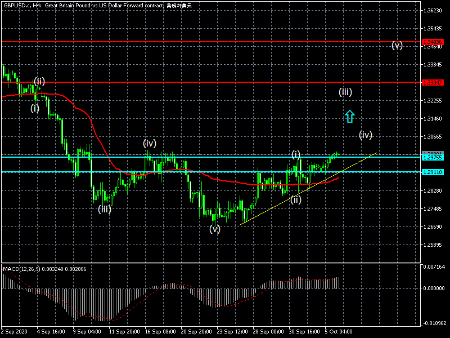Select the wave (iv) label near 16 Sep peak
The height and width of the screenshot is (338, 450).
[149, 143]
